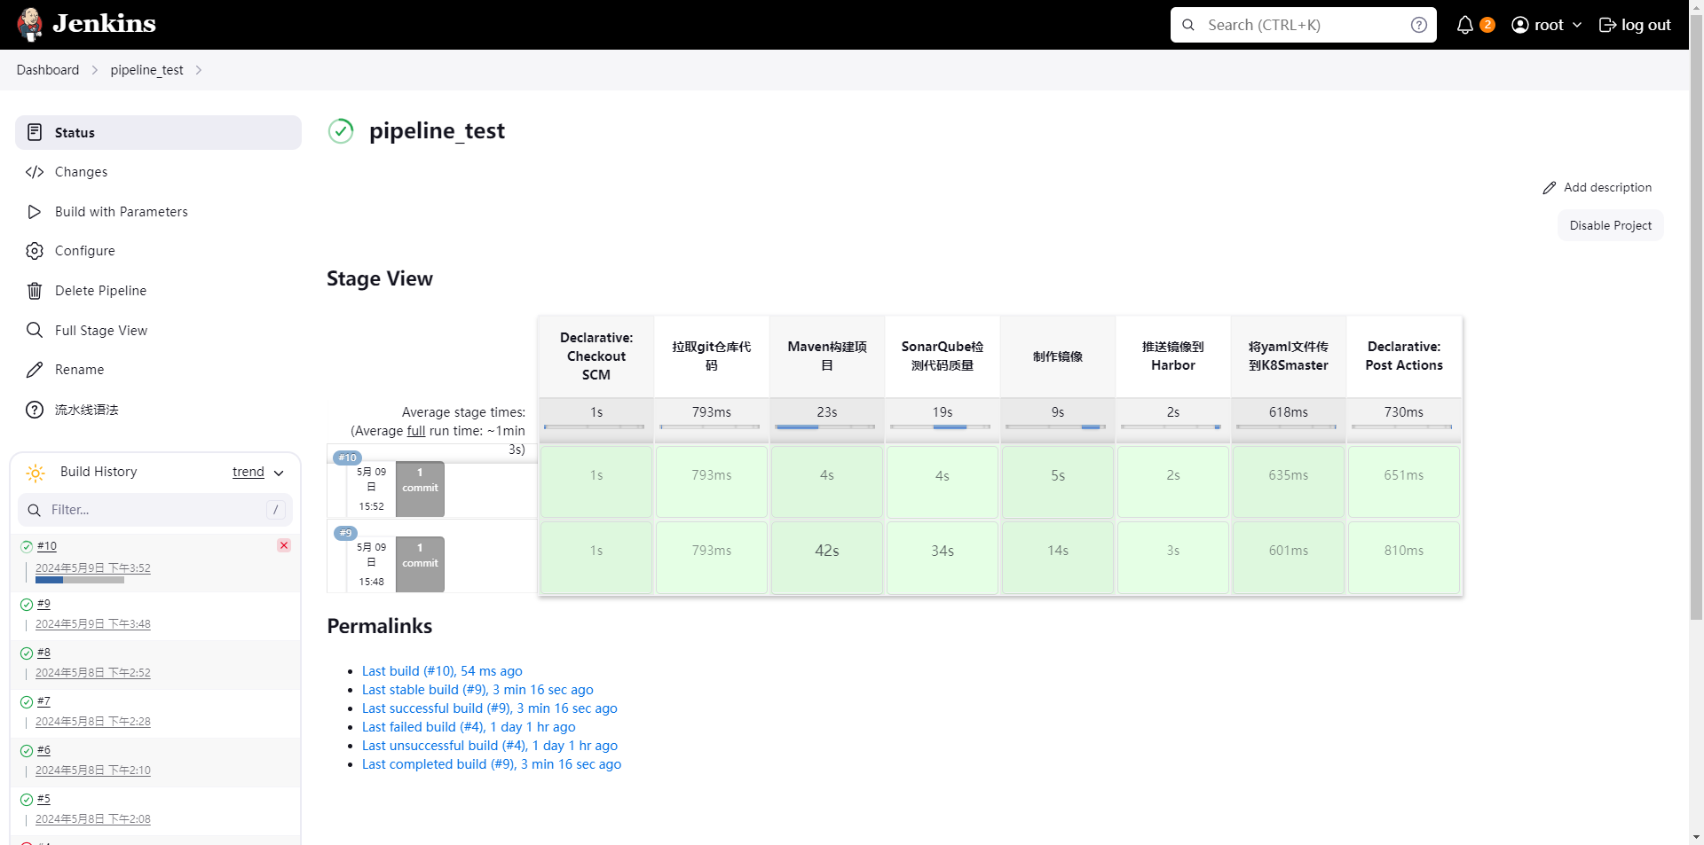Image resolution: width=1704 pixels, height=845 pixels.
Task: Click the Jenkins butler logo
Action: [x=30, y=24]
